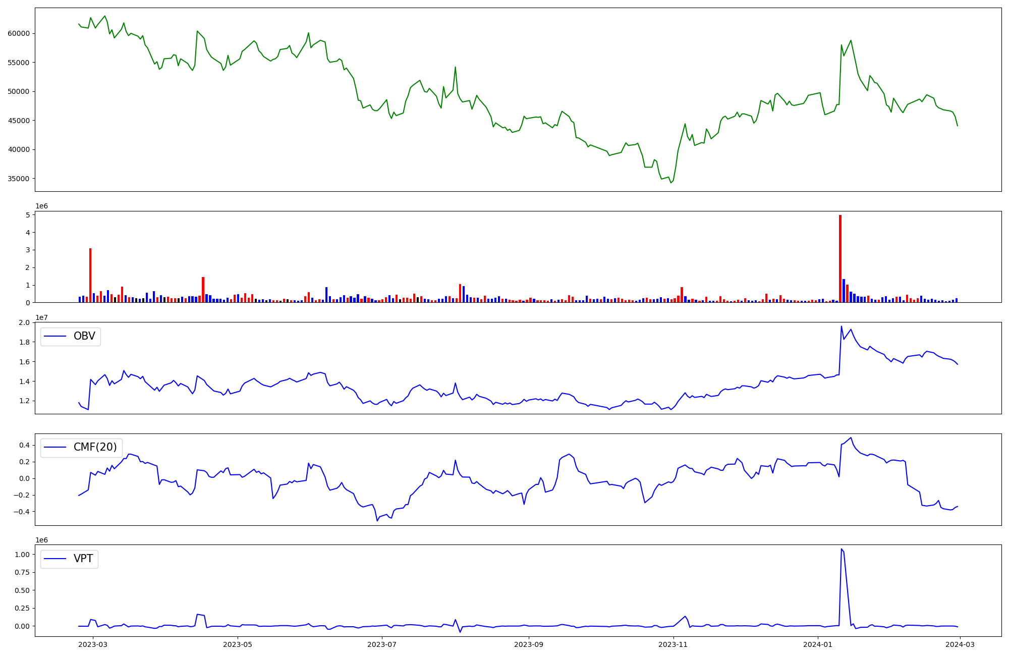Viewport: 1009px width, 656px height.
Task: Click the 3-million red volume bar near 2023-03
Action: point(90,275)
